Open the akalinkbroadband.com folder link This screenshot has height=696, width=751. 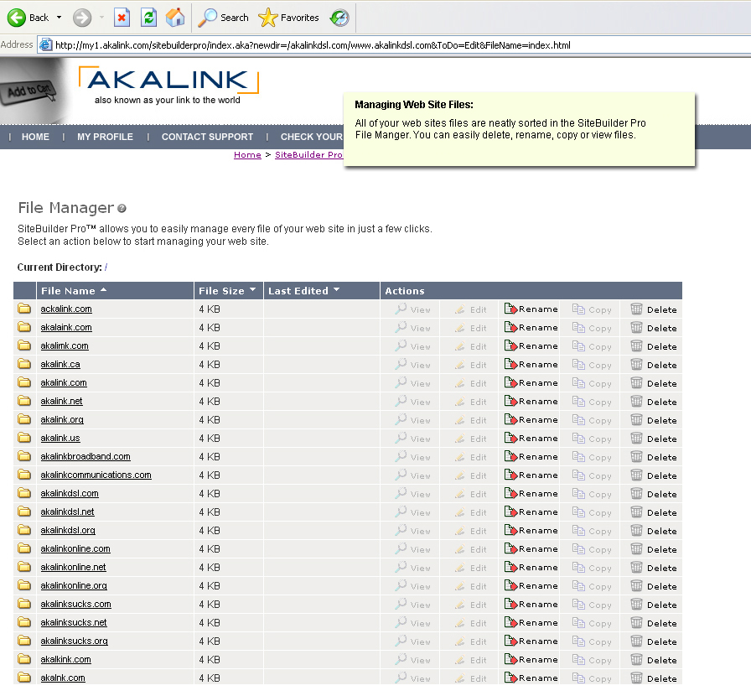coord(85,457)
